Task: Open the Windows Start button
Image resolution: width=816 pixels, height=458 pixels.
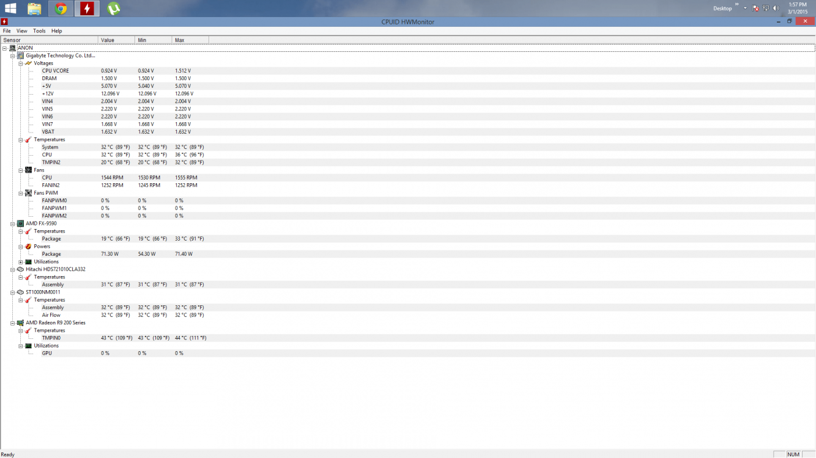Action: coord(11,9)
